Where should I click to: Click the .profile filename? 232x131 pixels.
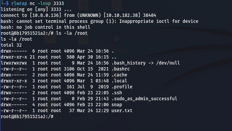(122, 87)
